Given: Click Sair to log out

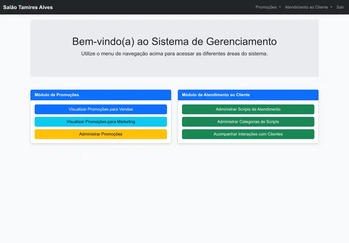Looking at the screenshot, I should (340, 7).
